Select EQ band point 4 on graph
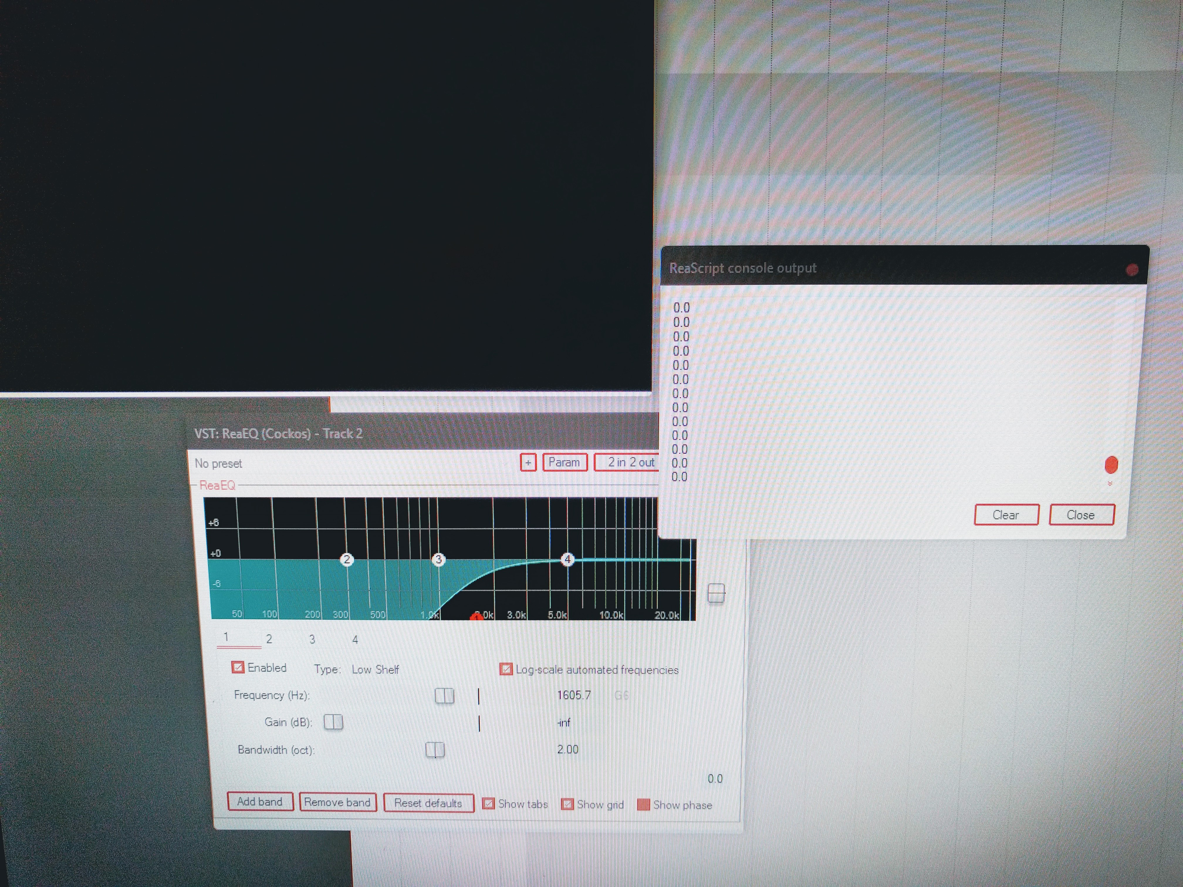 (x=567, y=560)
